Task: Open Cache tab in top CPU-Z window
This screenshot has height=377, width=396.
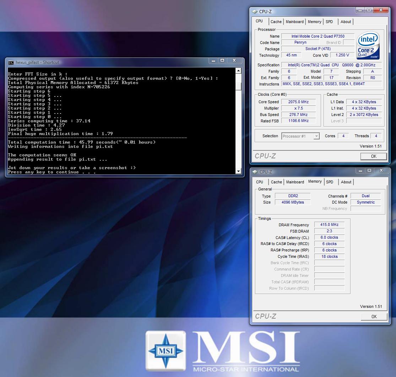Action: point(276,22)
